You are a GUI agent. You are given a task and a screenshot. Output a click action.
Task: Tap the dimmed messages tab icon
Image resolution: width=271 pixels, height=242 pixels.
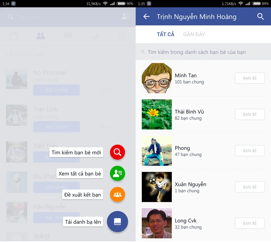pyautogui.click(x=68, y=36)
